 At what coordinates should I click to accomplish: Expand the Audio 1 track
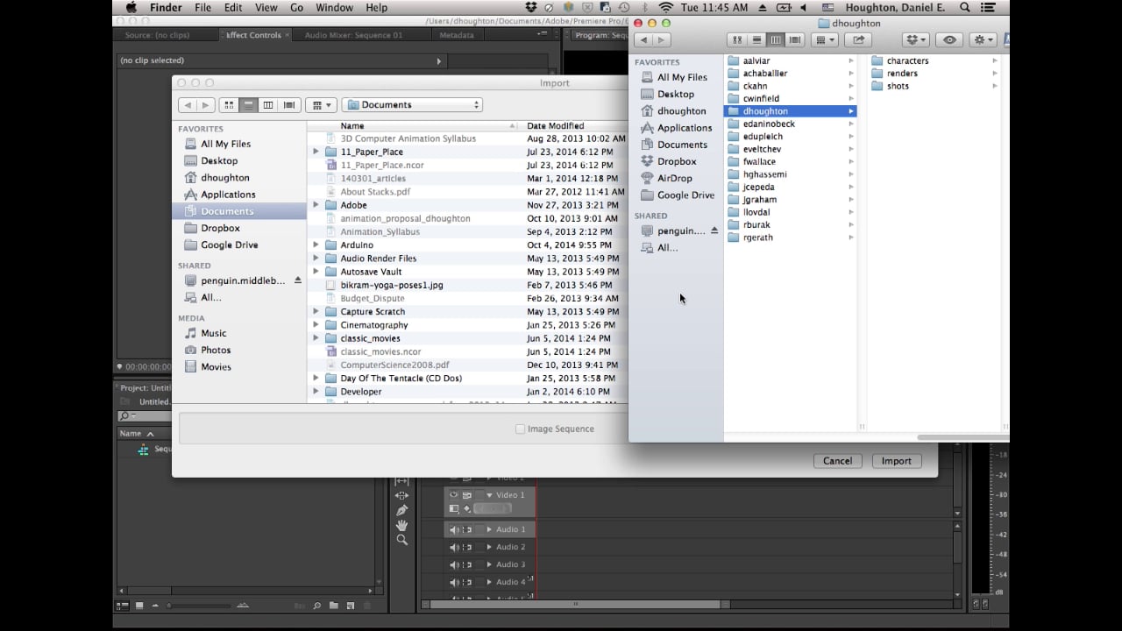pos(490,529)
